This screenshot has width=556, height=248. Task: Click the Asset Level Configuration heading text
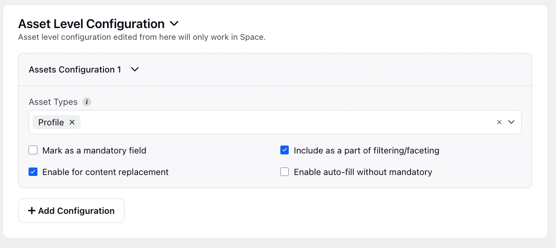click(91, 24)
